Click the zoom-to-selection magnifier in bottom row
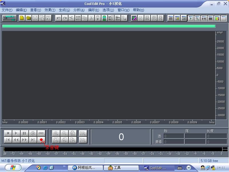 pyautogui.click(x=56, y=140)
